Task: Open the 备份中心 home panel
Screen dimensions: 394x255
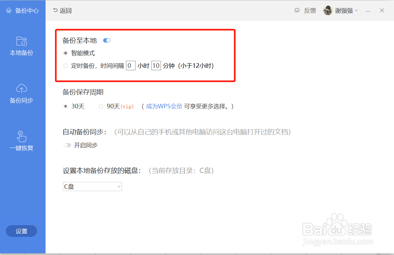Action: 21,10
